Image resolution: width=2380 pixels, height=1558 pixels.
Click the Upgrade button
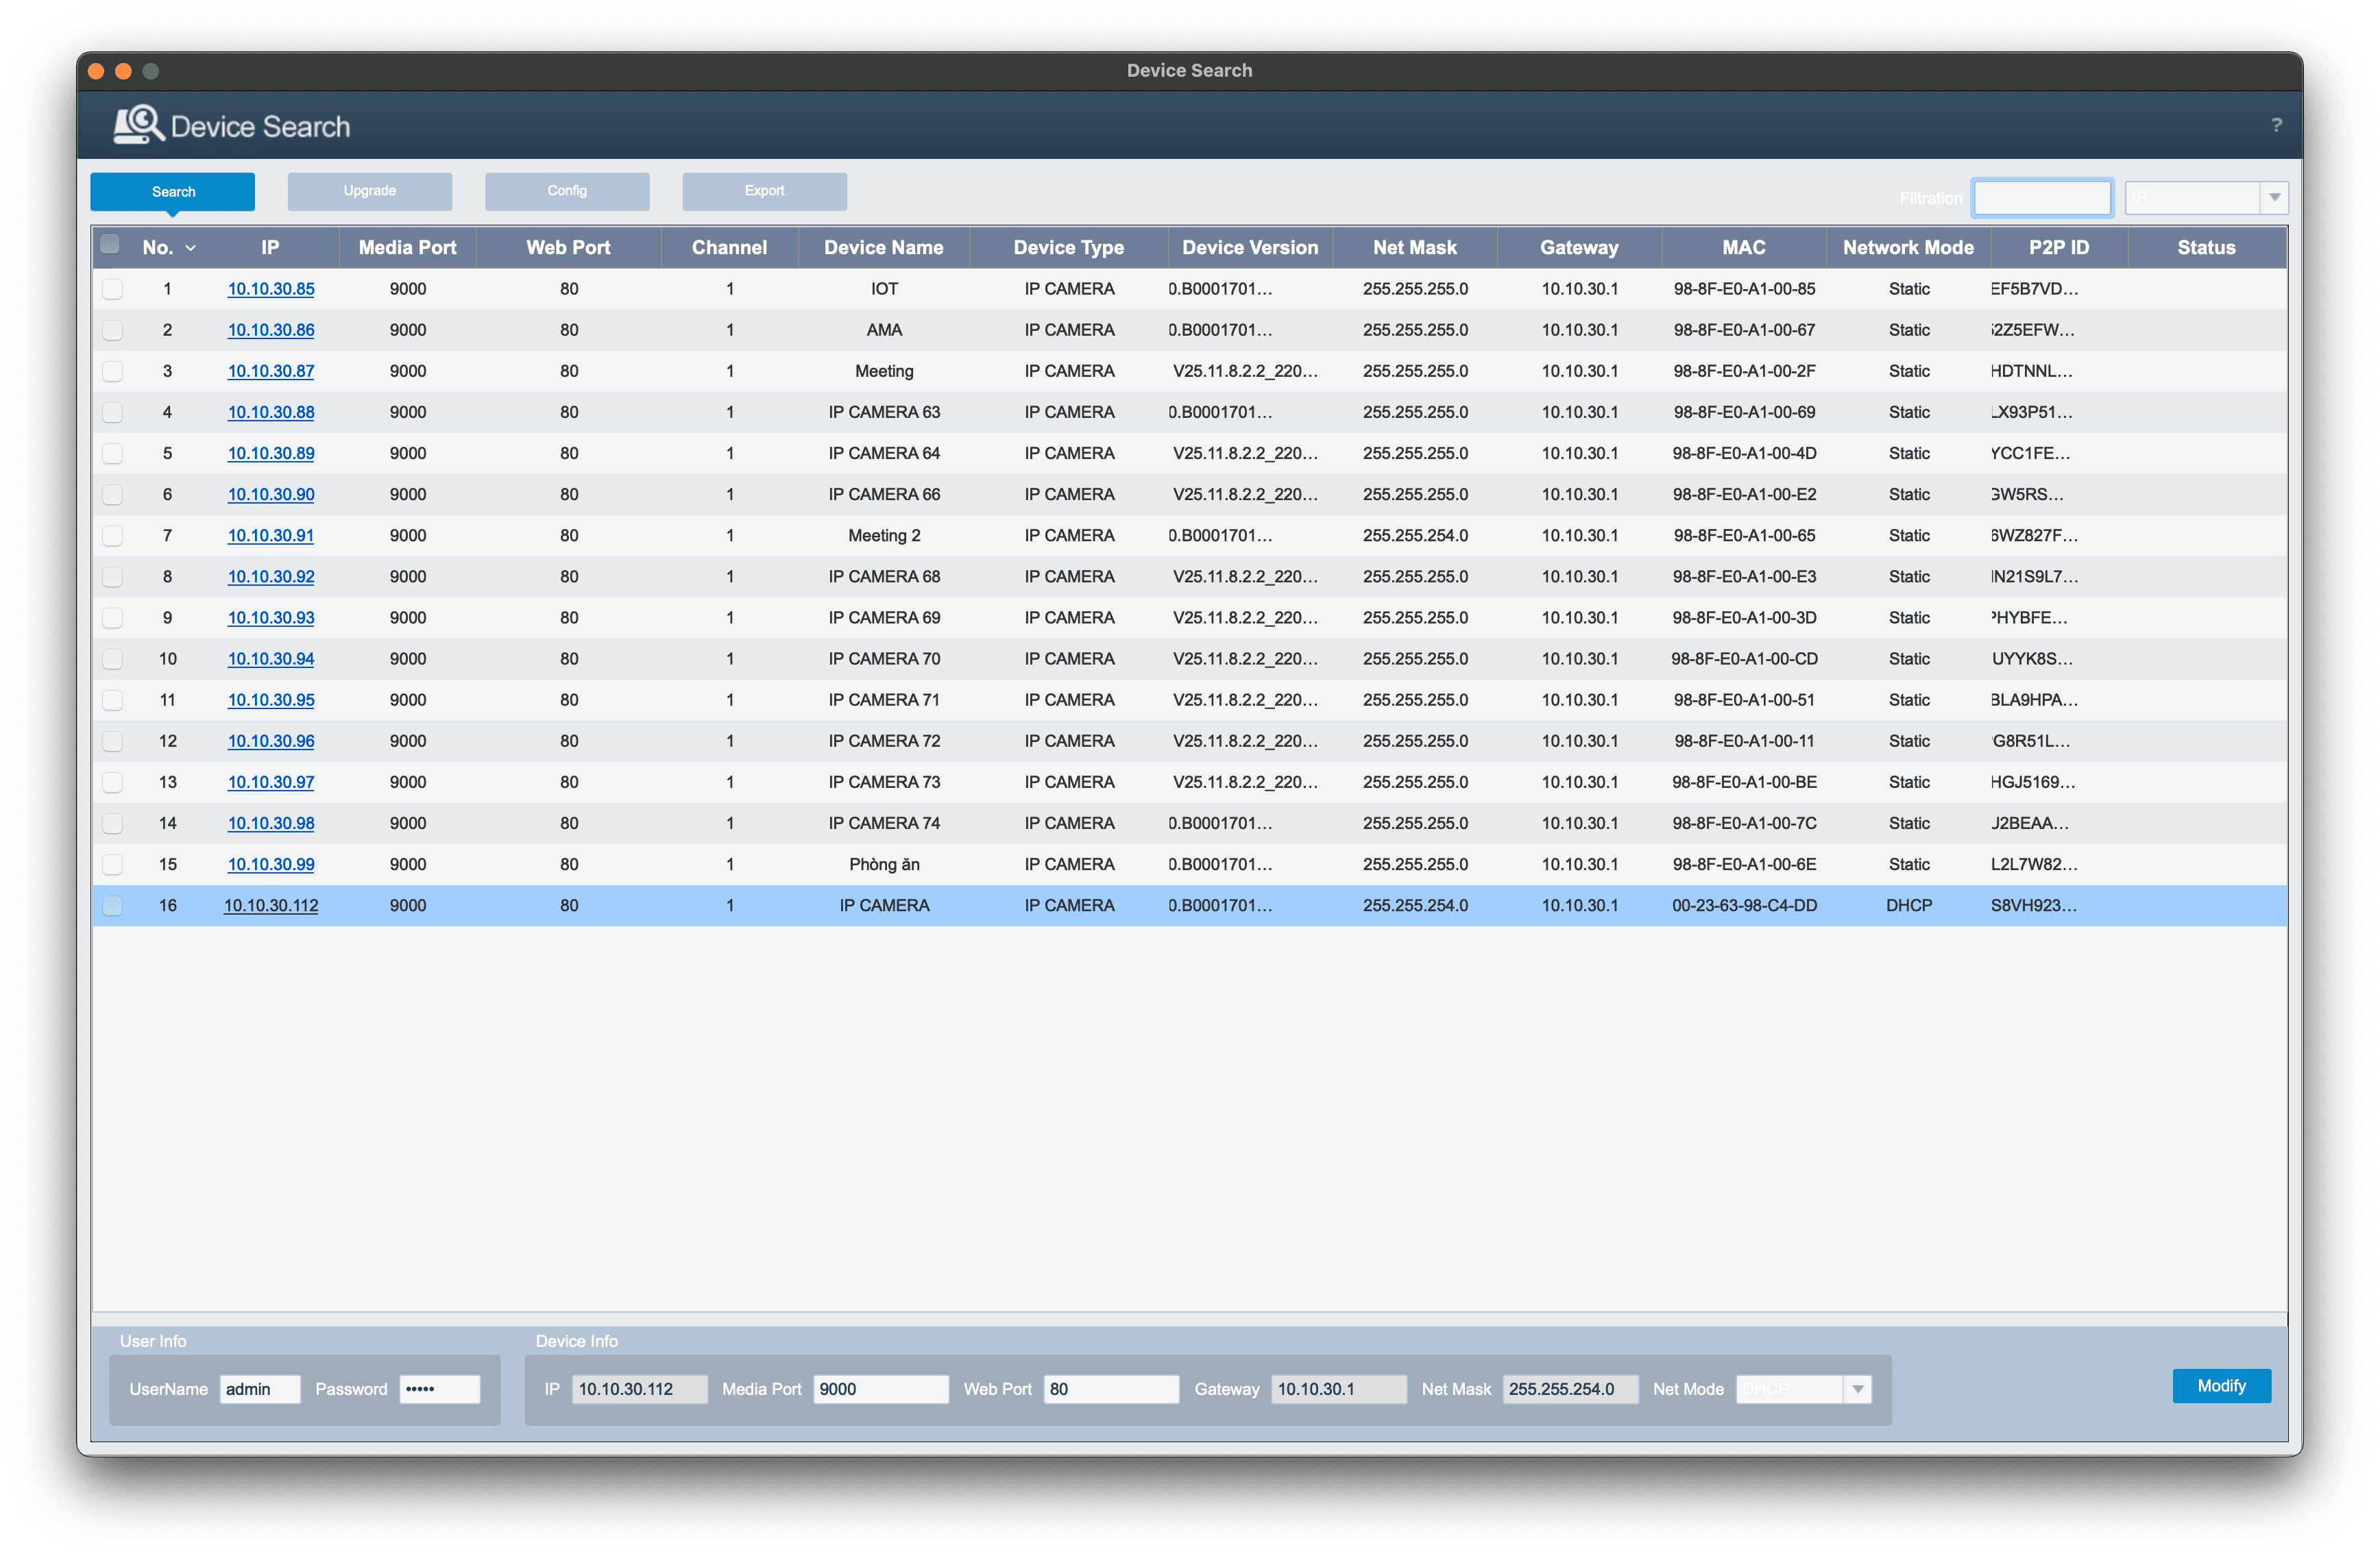pos(369,191)
